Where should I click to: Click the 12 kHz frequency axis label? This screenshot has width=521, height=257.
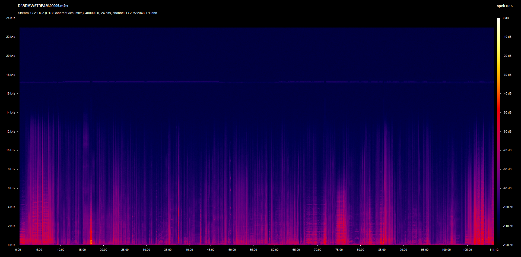pos(11,131)
